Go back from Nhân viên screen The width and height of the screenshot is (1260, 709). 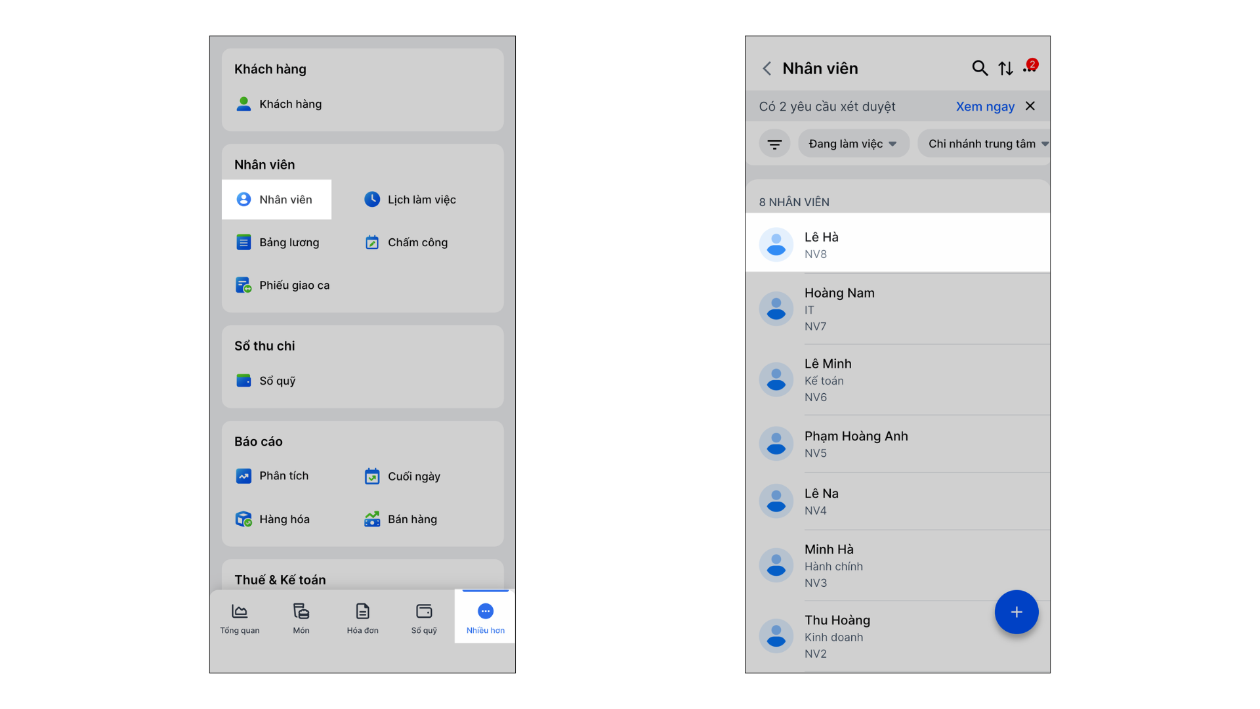[766, 68]
